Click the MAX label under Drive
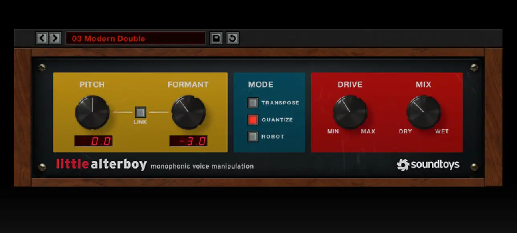517x233 pixels. pyautogui.click(x=368, y=131)
